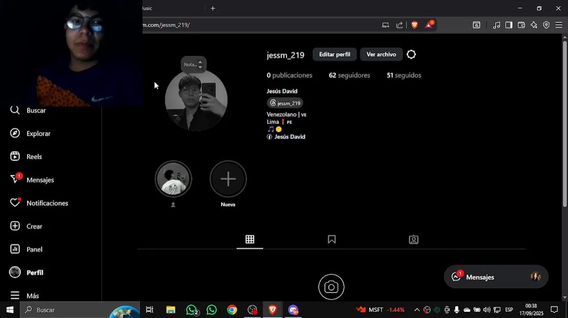The width and height of the screenshot is (568, 318).
Task: Open a new browser tab
Action: (x=213, y=8)
